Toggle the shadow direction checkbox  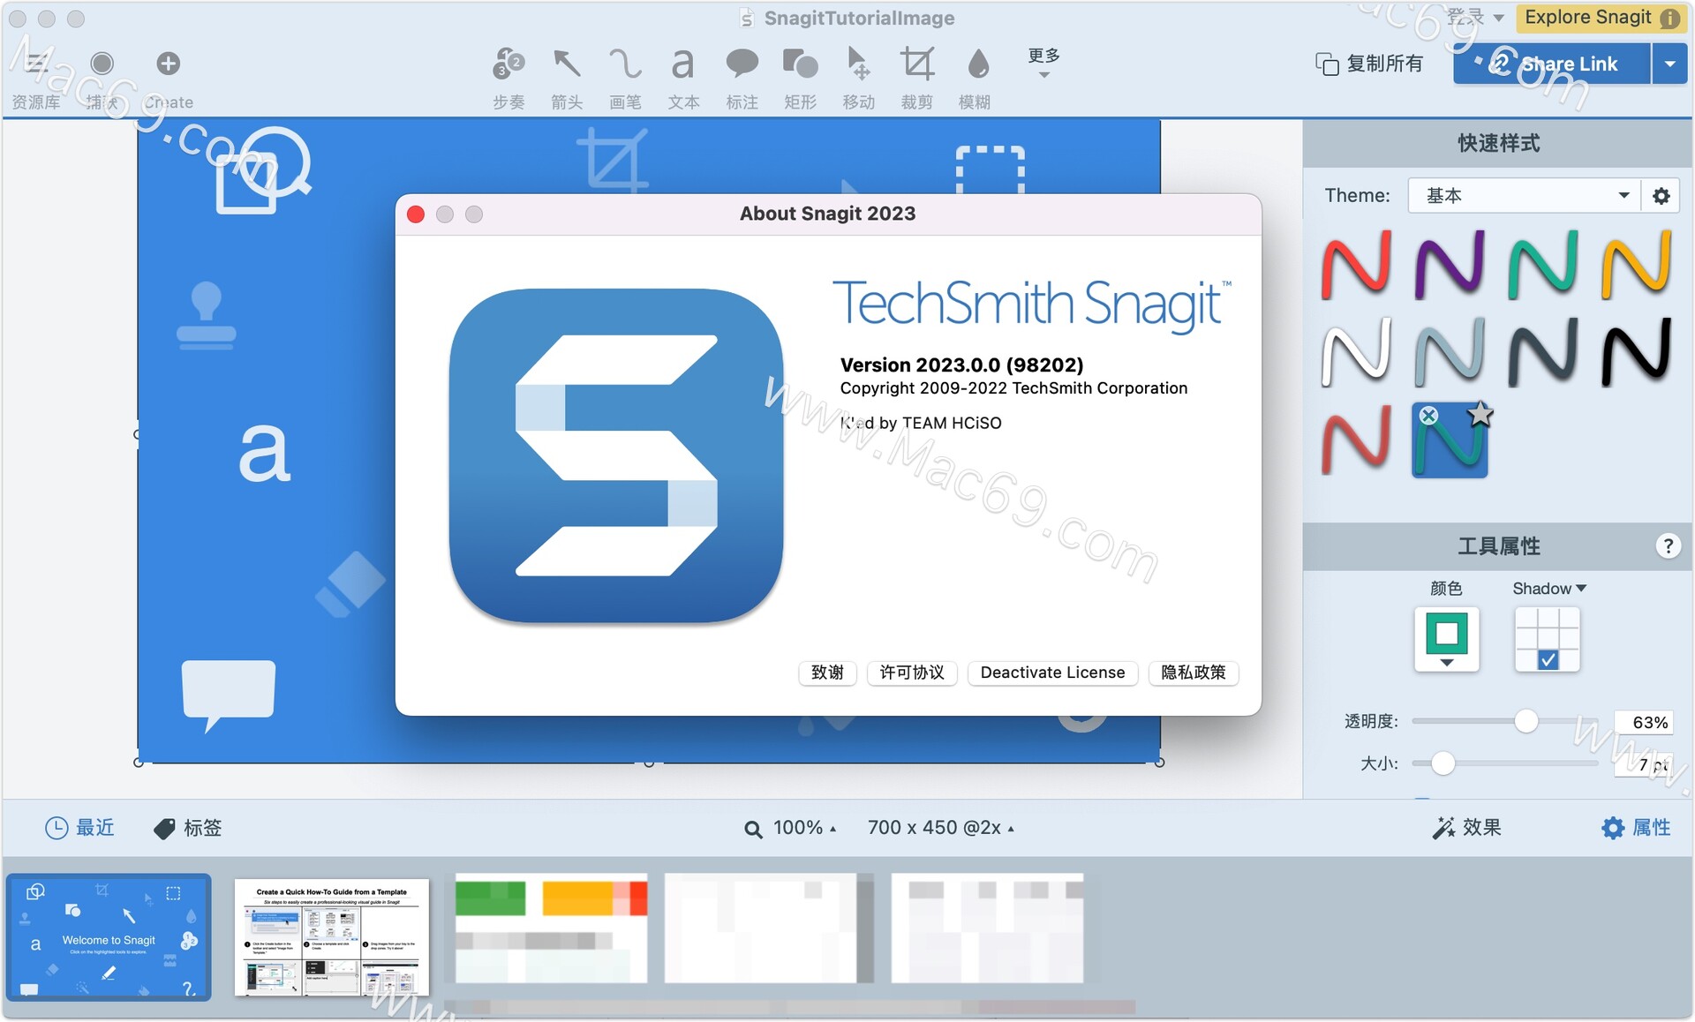click(1548, 659)
